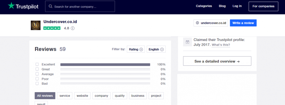Check the Excellent rating checkbox

pos(37,64)
